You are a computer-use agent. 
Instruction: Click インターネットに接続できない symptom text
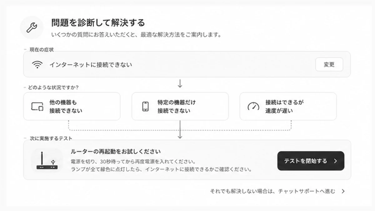point(91,65)
